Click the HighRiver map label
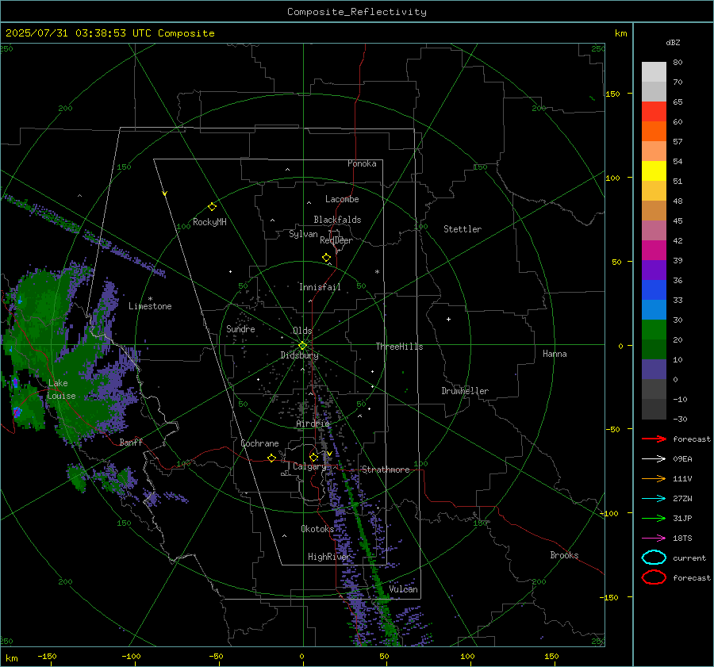This screenshot has width=714, height=667. point(328,557)
